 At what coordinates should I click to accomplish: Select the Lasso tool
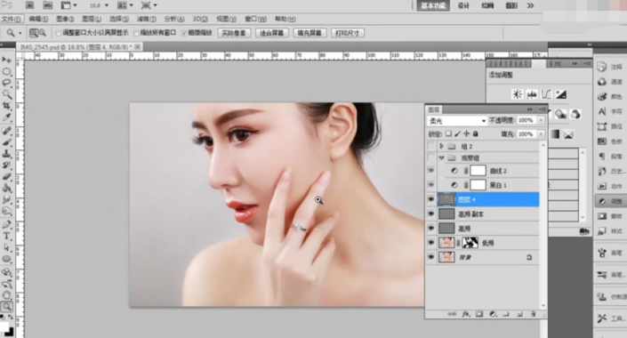(x=7, y=83)
